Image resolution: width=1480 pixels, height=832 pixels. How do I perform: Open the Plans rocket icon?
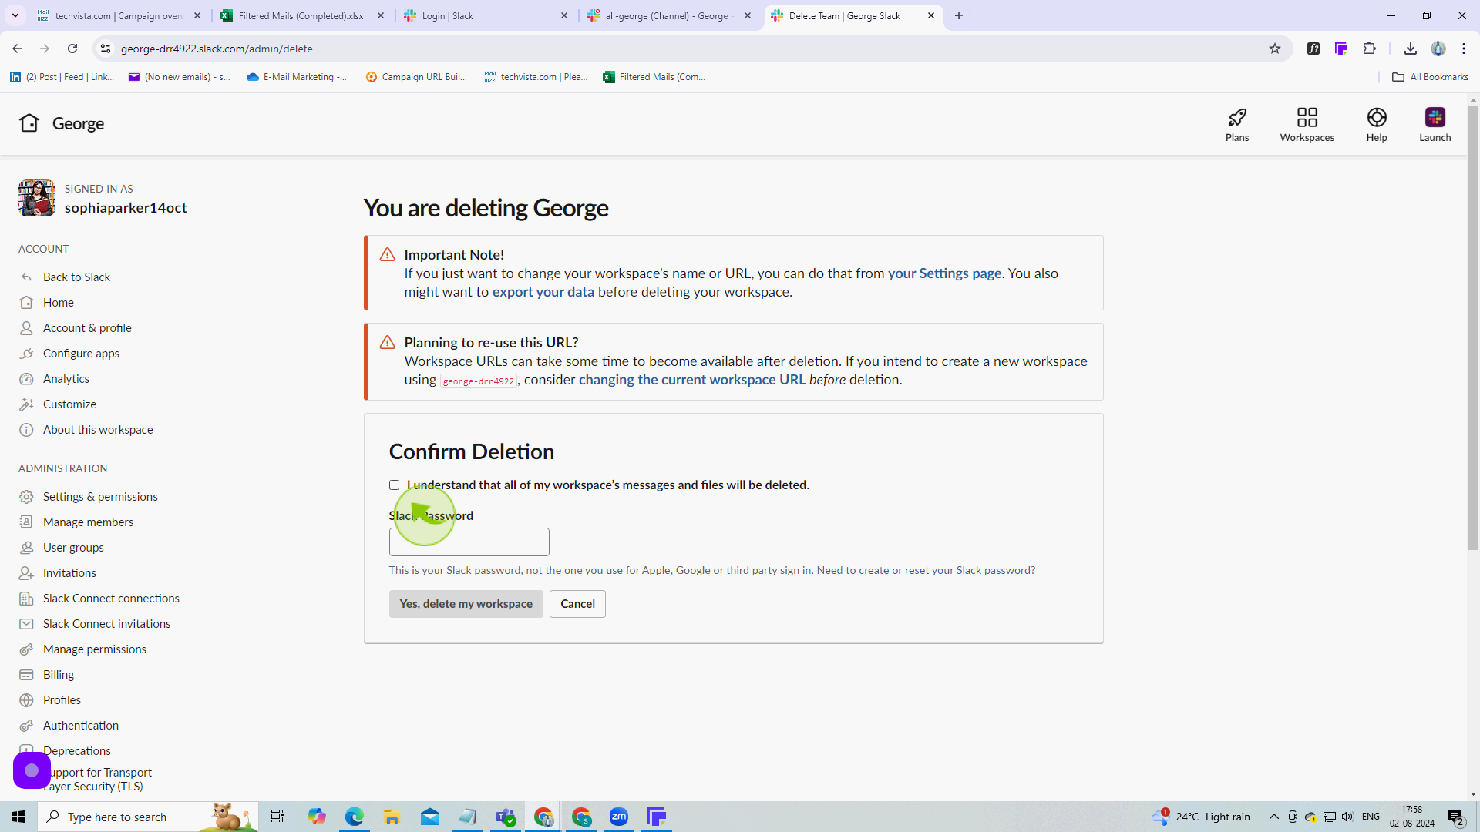tap(1237, 124)
